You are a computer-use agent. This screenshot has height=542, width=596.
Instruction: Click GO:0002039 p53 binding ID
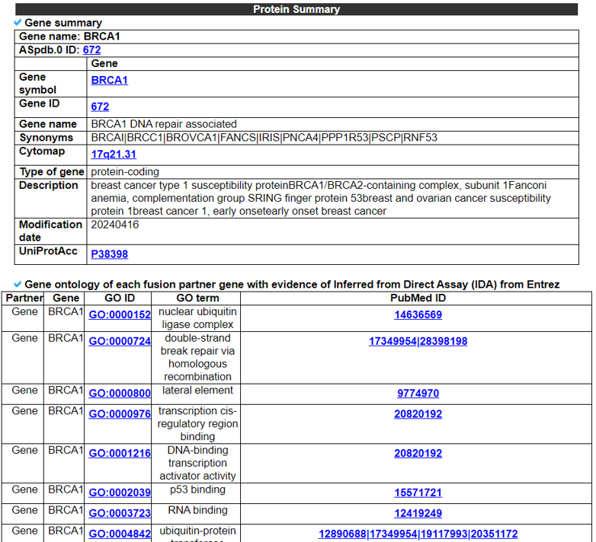click(120, 493)
